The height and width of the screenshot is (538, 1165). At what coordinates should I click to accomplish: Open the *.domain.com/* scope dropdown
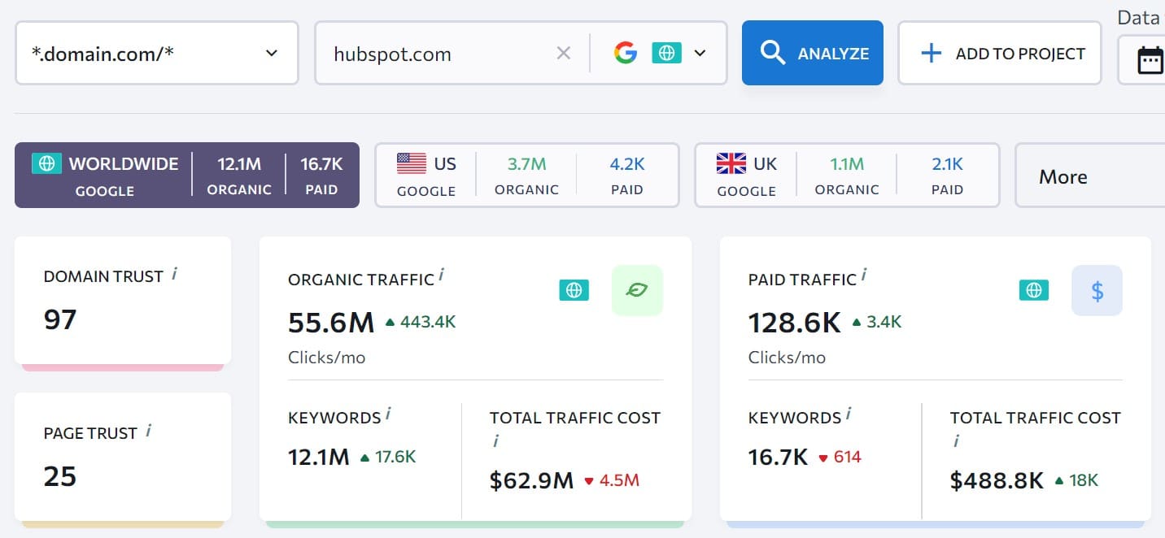click(x=157, y=54)
